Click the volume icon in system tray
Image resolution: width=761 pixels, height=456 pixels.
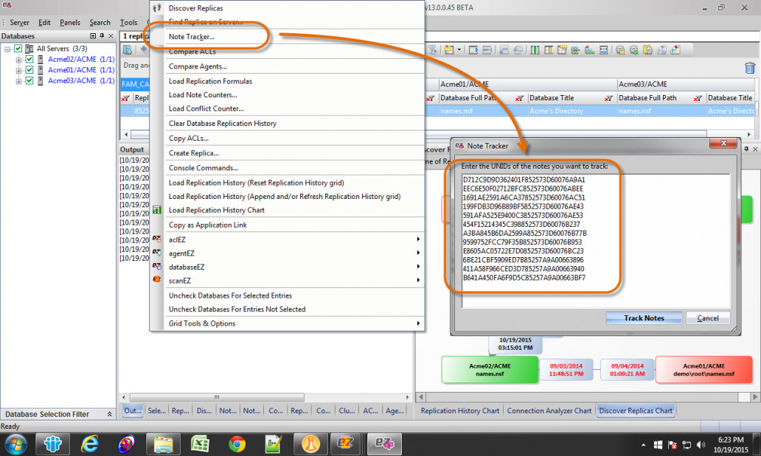pyautogui.click(x=701, y=444)
